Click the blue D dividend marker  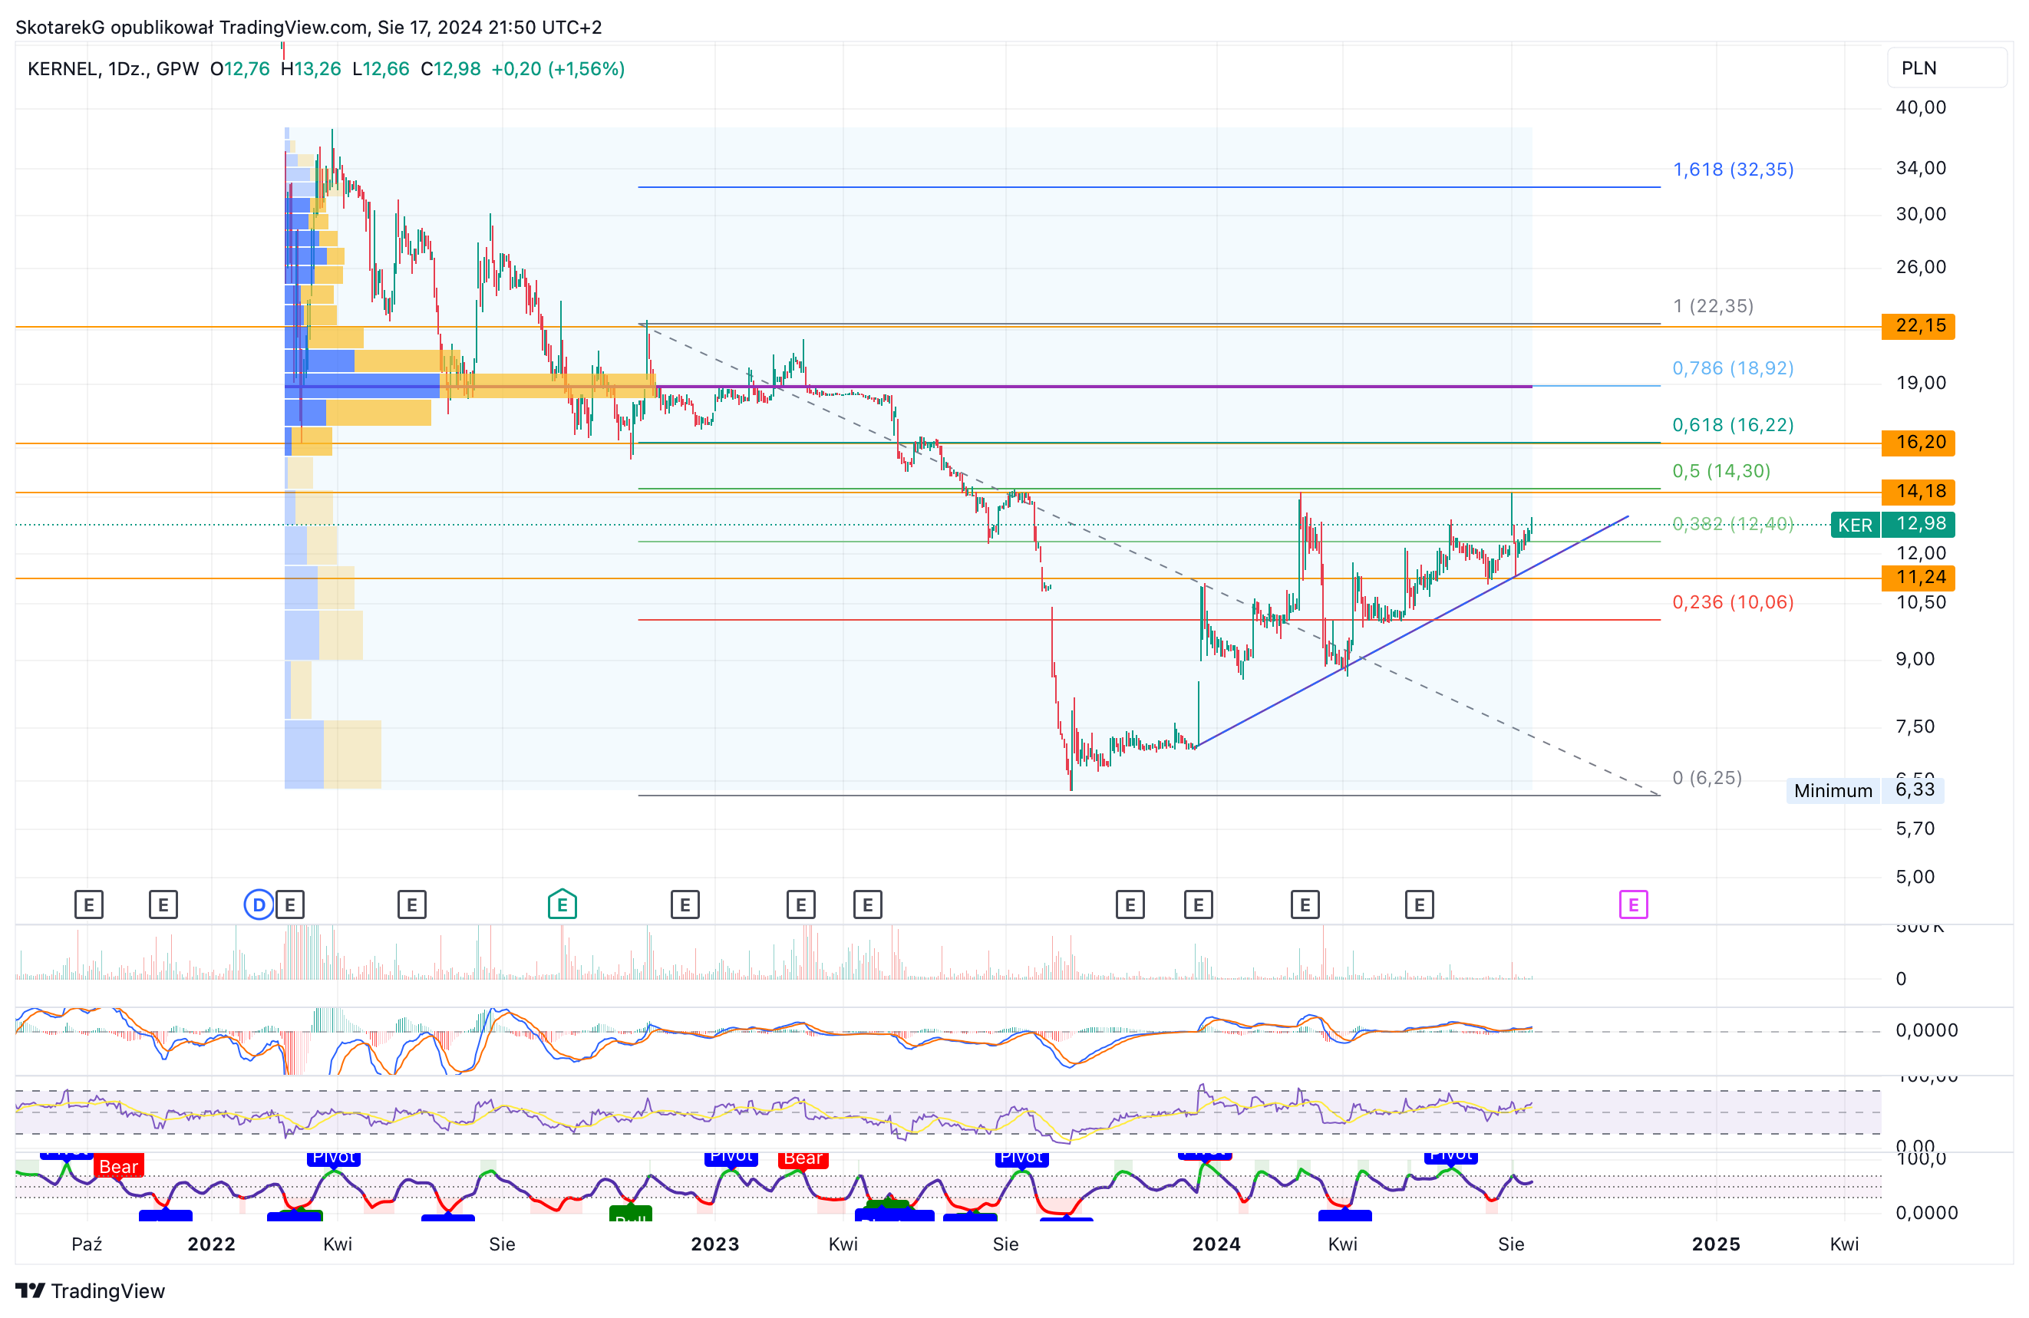(x=259, y=904)
